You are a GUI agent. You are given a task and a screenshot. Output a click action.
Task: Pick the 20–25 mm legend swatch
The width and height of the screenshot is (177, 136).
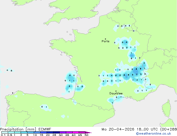(x=50, y=132)
